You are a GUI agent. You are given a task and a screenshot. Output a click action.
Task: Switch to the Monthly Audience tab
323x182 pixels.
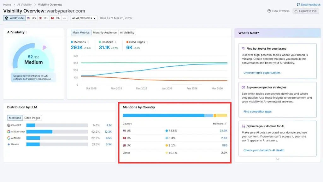pos(105,33)
